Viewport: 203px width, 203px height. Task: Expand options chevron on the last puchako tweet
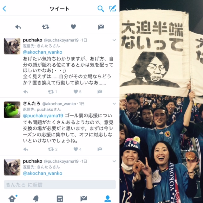coord(114,161)
